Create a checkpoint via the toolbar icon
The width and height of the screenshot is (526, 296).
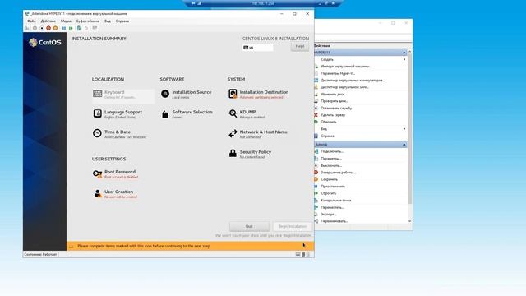coord(79,28)
